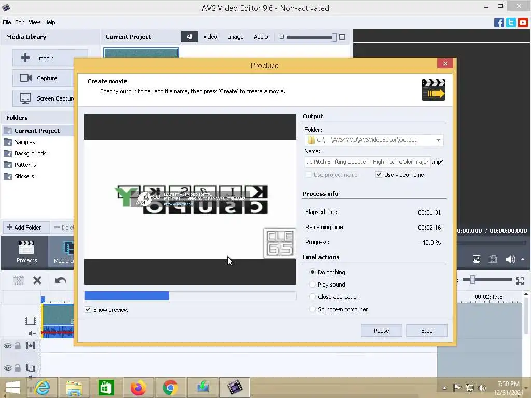Select the Patterns folder

[x=25, y=165]
